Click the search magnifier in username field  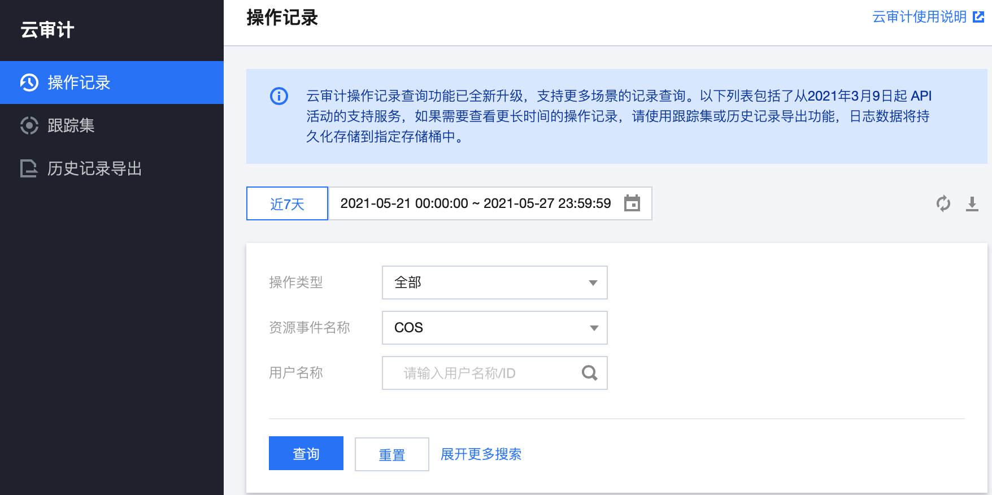point(589,373)
